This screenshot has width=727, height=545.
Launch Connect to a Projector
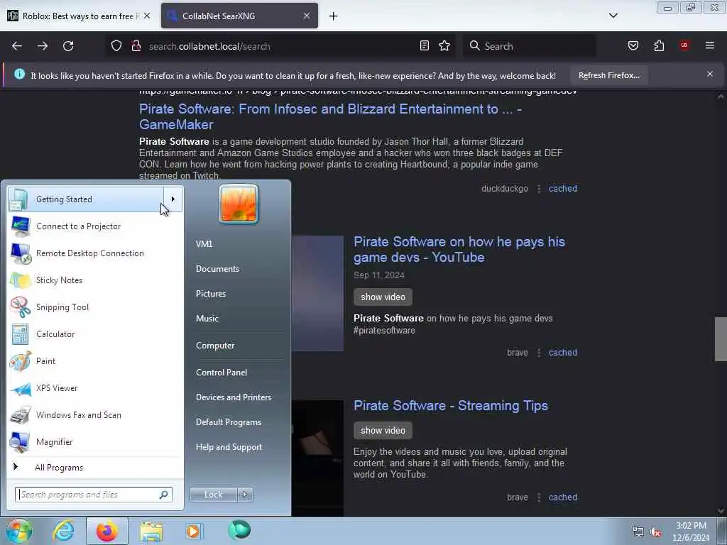point(95,226)
